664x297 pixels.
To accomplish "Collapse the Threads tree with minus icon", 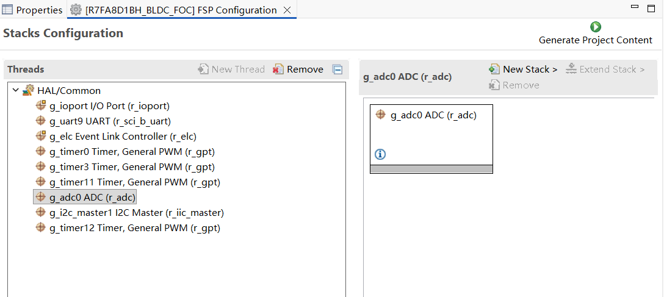I will click(337, 70).
